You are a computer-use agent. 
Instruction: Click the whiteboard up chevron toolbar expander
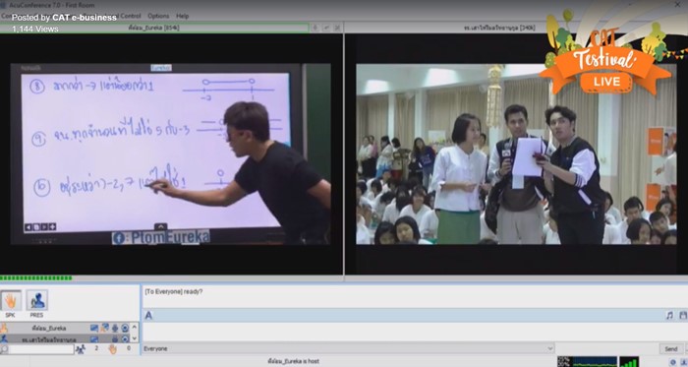point(160,226)
